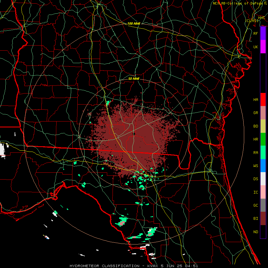Choose the BI brown legend swatch
This screenshot has width=268, height=268.
[263, 219]
